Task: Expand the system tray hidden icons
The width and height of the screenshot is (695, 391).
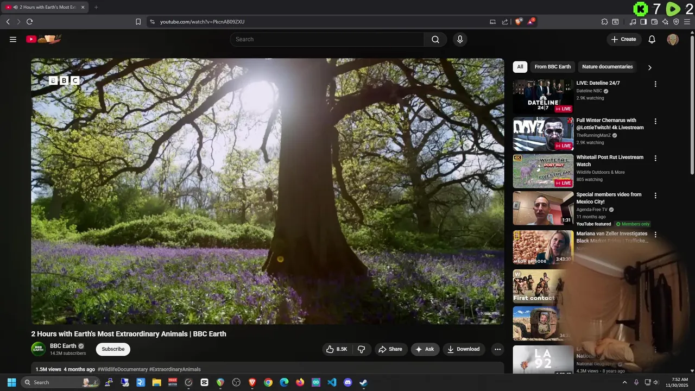Action: (x=624, y=382)
